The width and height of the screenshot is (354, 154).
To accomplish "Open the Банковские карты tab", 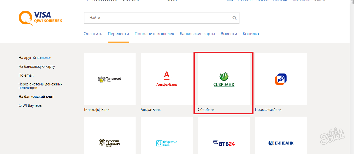I will 197,34.
